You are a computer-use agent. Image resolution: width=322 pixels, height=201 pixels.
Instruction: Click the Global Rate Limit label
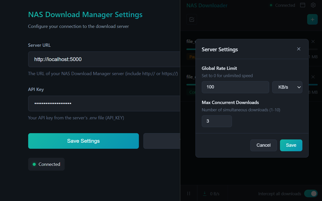[219, 68]
